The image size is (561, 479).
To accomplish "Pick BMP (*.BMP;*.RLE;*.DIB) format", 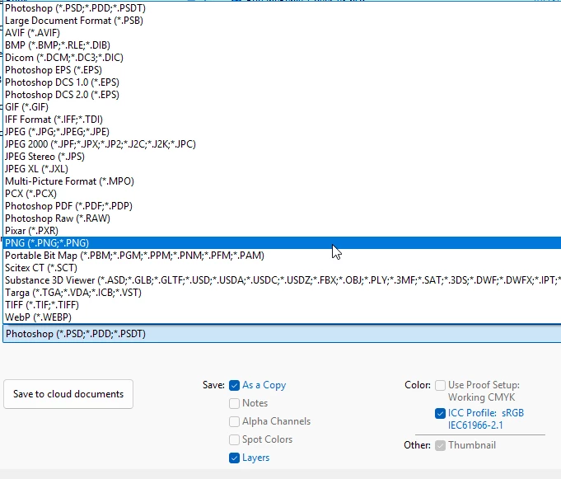I will pos(282,45).
